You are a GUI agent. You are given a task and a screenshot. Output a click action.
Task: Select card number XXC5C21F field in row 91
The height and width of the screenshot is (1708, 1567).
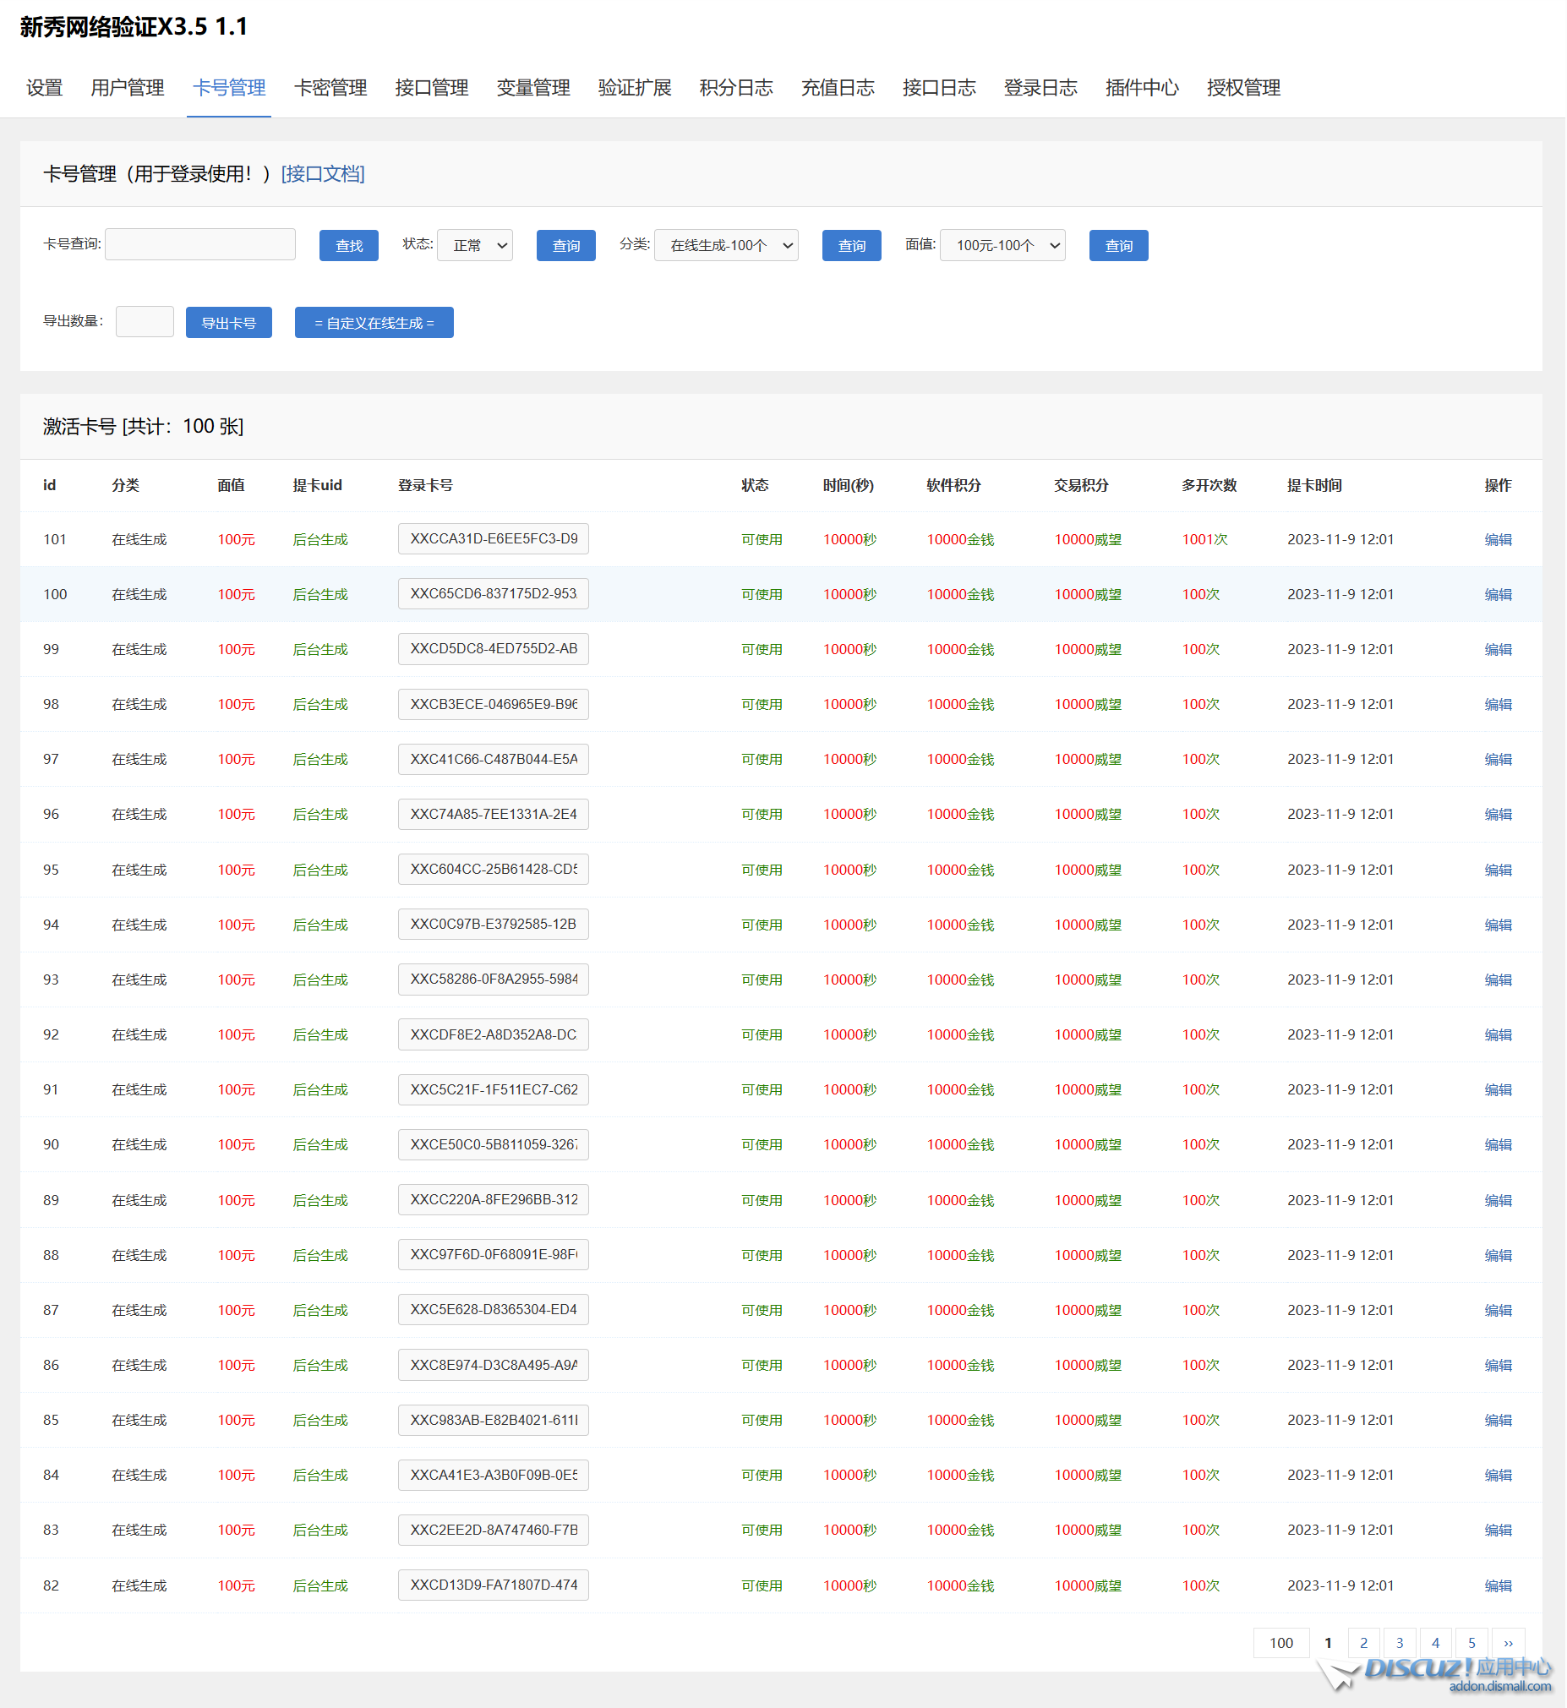(x=494, y=1090)
